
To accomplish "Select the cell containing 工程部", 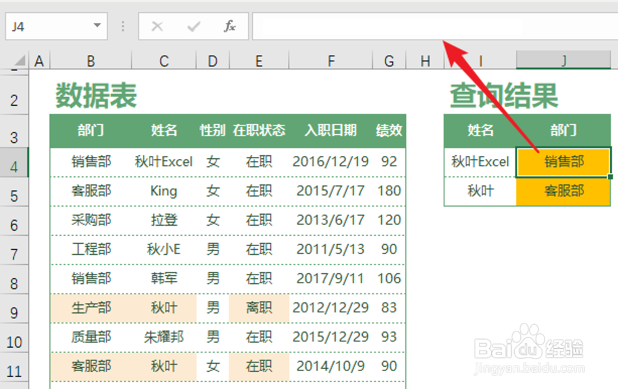I will coord(91,249).
